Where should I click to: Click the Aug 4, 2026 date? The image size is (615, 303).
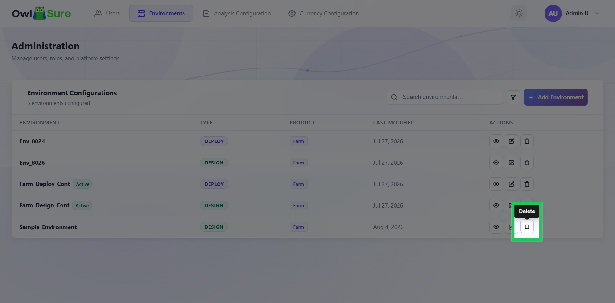388,227
